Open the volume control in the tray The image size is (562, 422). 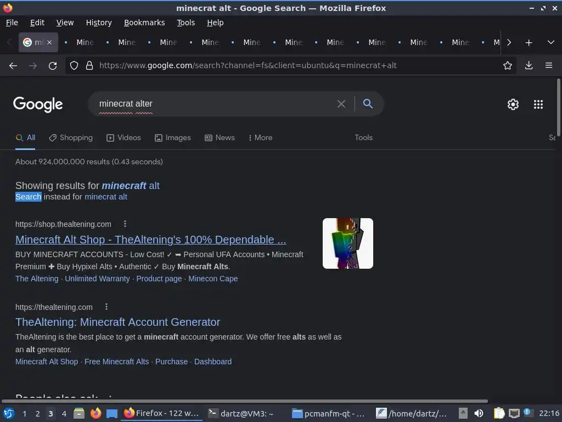[479, 413]
